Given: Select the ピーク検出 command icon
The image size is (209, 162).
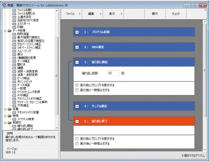Looking at the screenshot, I should tap(14, 78).
